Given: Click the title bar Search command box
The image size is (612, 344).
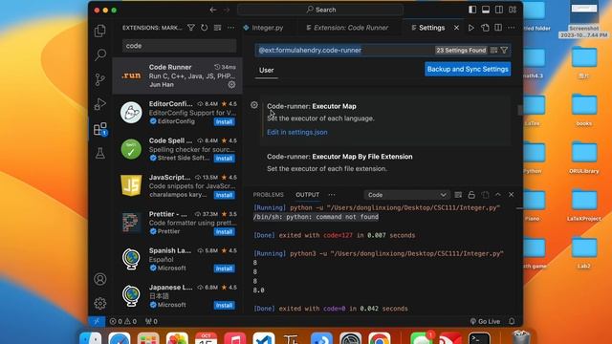Looking at the screenshot, I should [320, 10].
